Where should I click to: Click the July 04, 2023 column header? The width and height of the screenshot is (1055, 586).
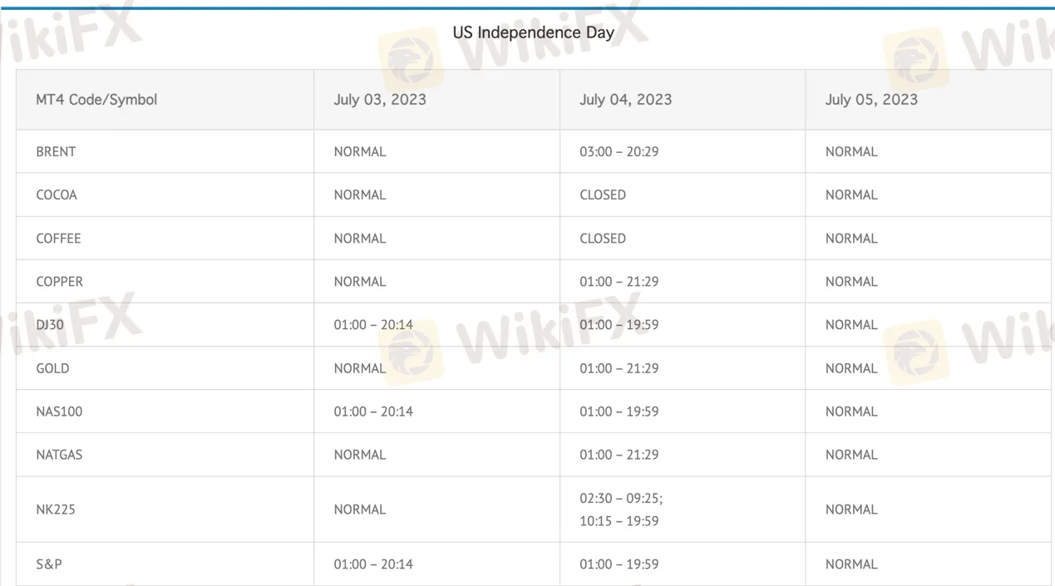[625, 100]
